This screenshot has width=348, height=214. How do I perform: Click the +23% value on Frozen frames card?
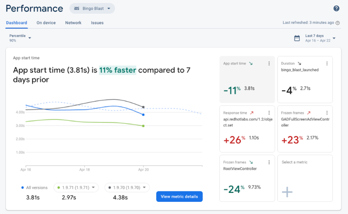coord(292,140)
